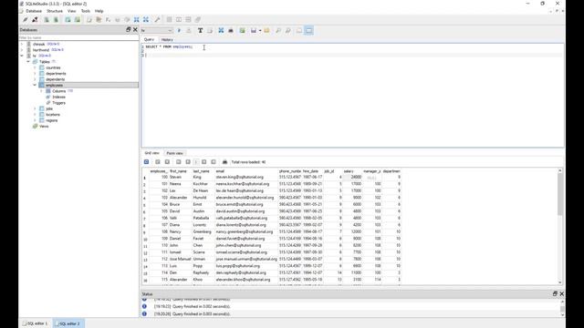The width and height of the screenshot is (584, 328).
Task: Collapse the hr database node
Action: point(22,56)
